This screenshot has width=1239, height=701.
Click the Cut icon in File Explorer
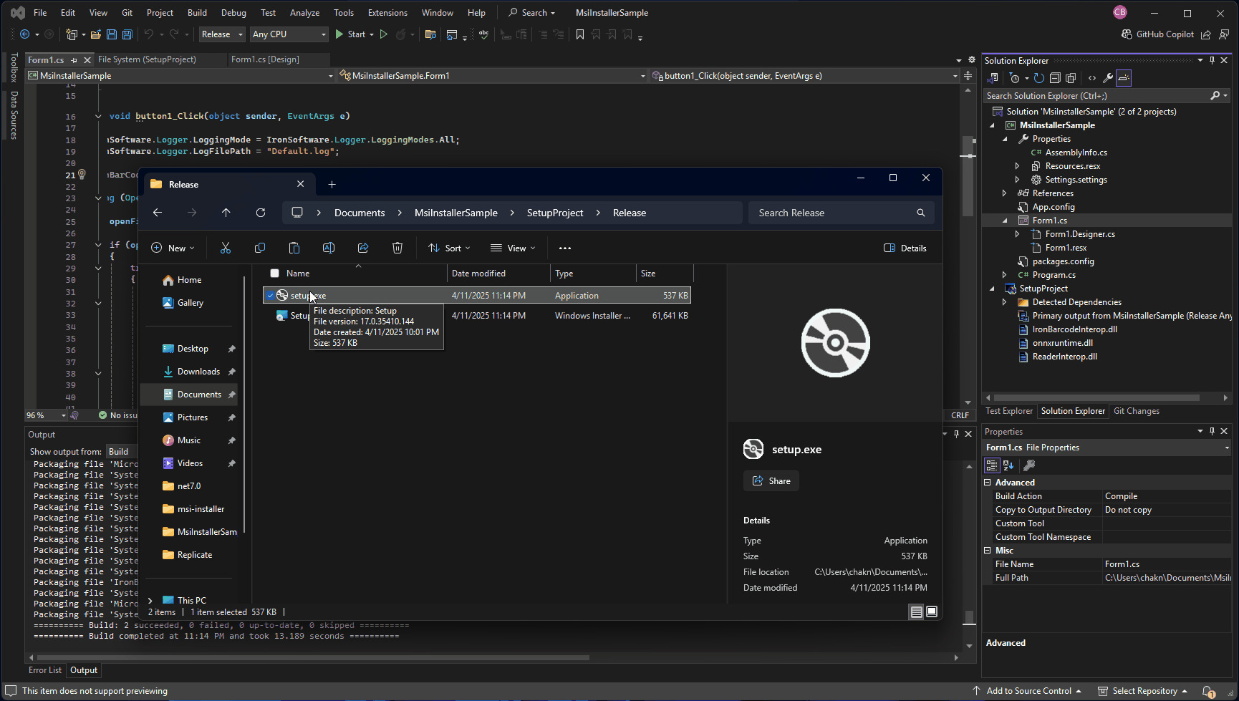coord(226,248)
